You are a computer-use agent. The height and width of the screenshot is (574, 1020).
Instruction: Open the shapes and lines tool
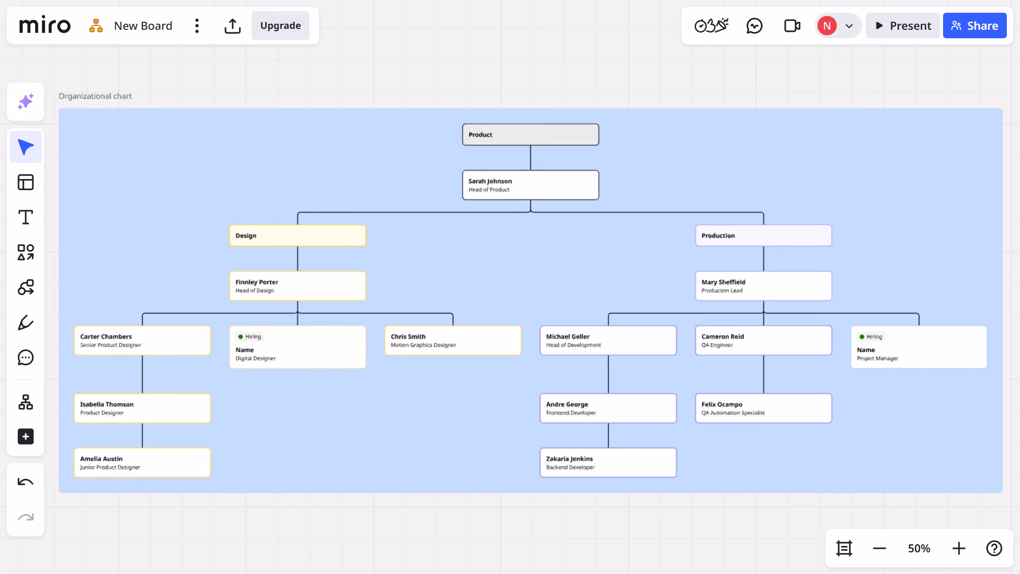click(x=25, y=252)
